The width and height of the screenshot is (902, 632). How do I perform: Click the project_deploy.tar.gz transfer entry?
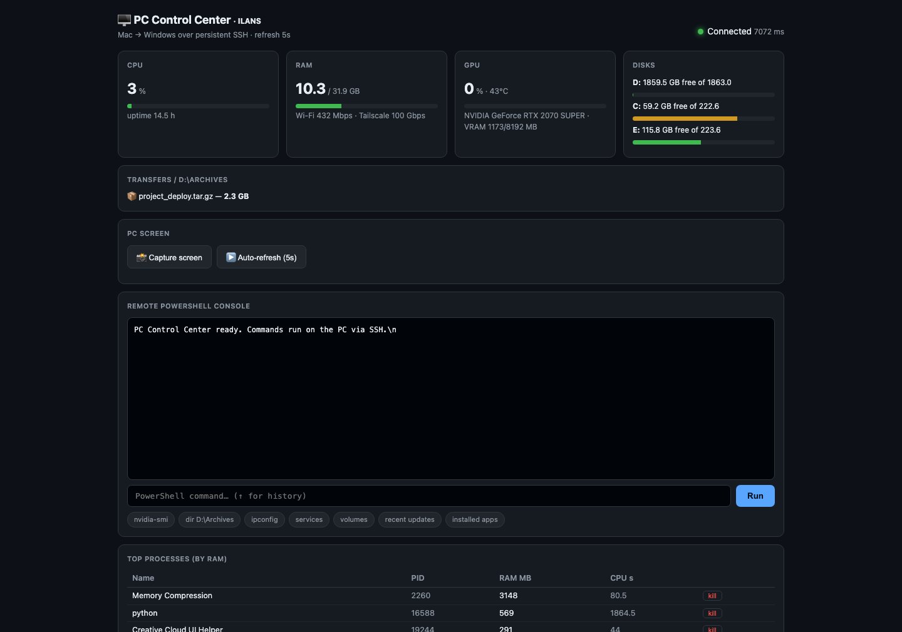click(x=188, y=196)
